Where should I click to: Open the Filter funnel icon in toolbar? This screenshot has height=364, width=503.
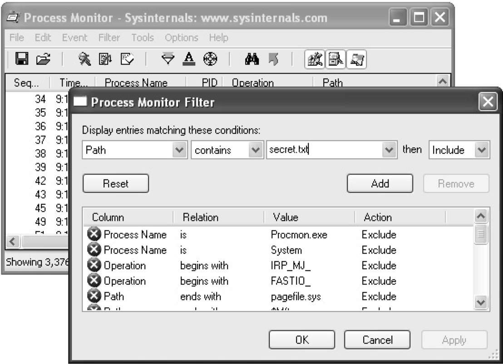click(168, 59)
